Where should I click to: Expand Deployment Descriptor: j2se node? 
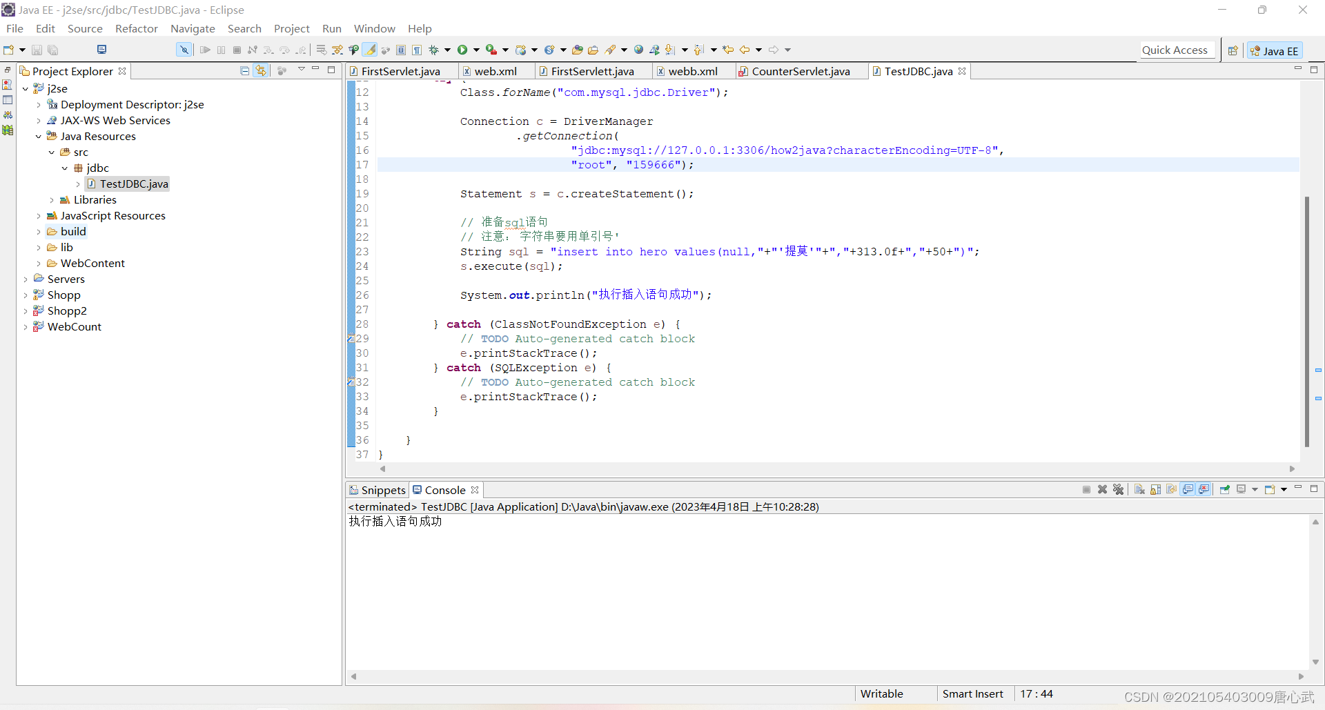pos(39,104)
